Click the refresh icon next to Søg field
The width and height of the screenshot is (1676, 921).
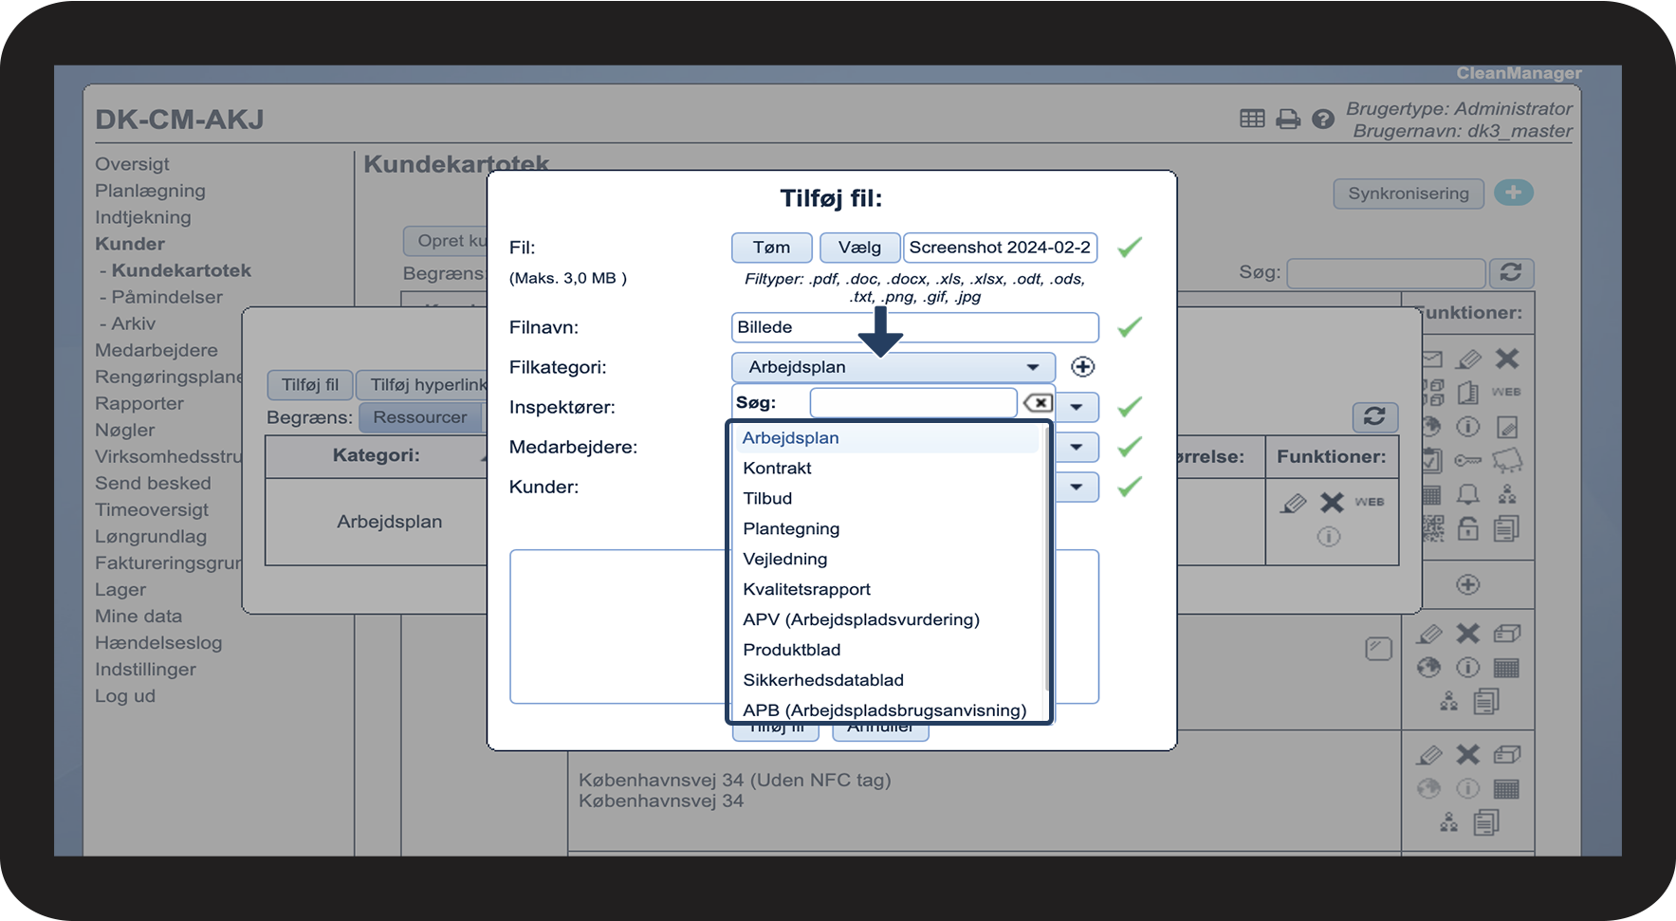click(1510, 273)
